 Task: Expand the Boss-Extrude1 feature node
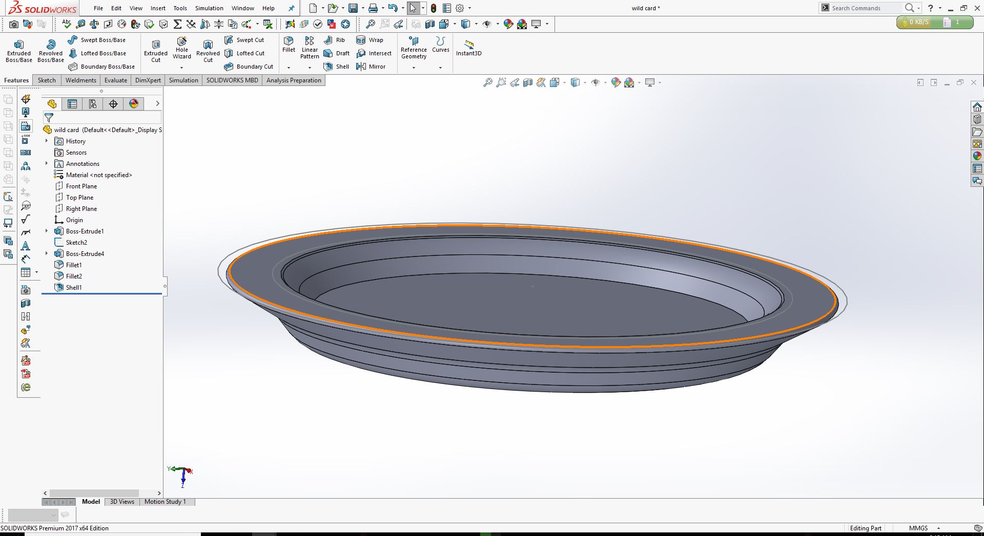(47, 231)
